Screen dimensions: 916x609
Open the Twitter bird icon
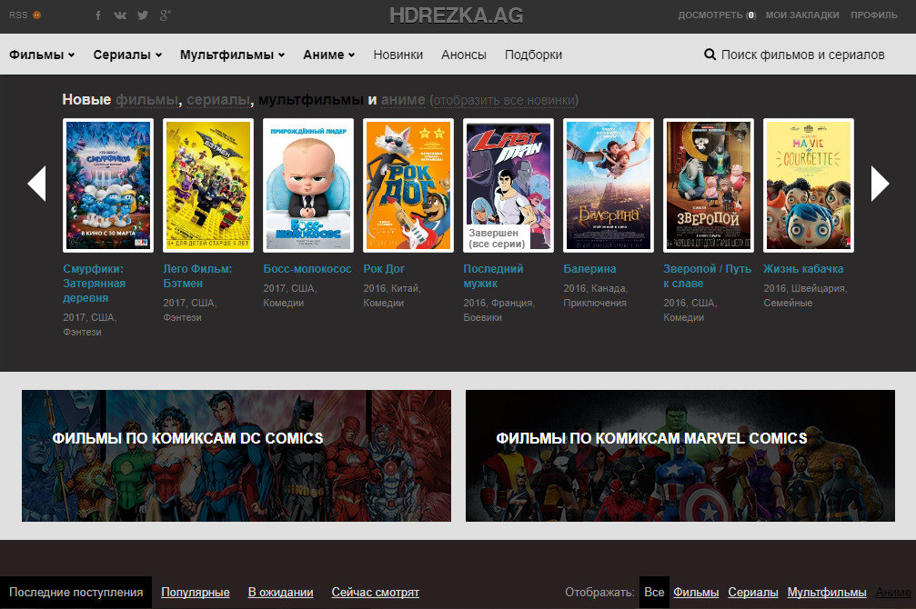pyautogui.click(x=143, y=15)
